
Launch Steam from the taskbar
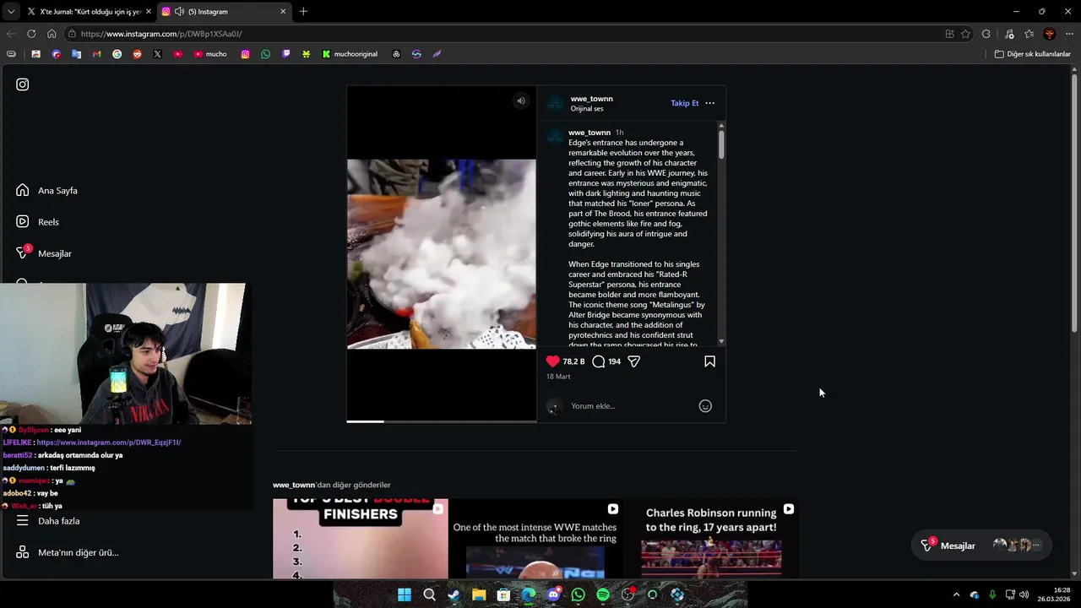tap(454, 594)
